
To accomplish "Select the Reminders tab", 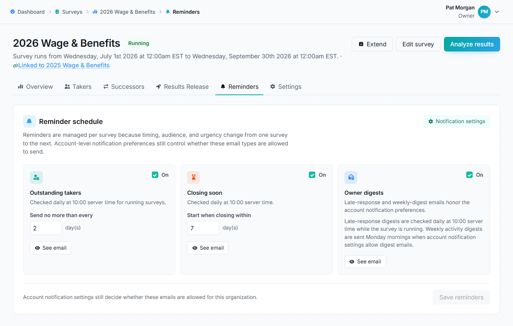I will pos(239,87).
